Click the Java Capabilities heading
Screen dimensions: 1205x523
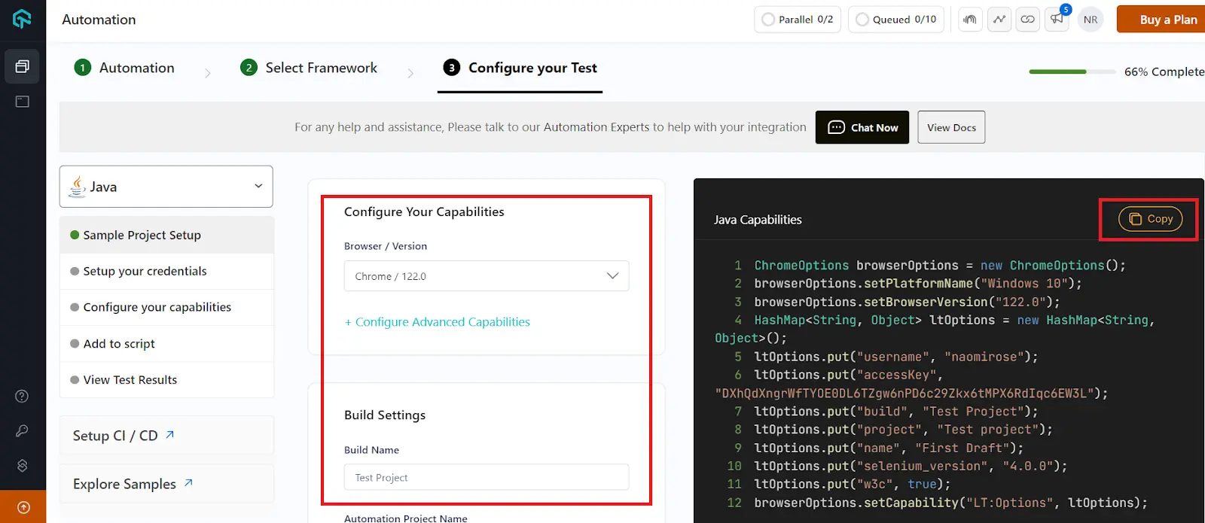click(x=758, y=220)
